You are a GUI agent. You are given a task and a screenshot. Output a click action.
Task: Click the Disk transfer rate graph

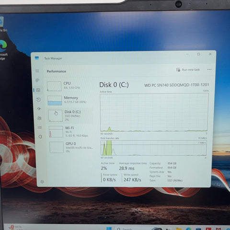(x=153, y=148)
